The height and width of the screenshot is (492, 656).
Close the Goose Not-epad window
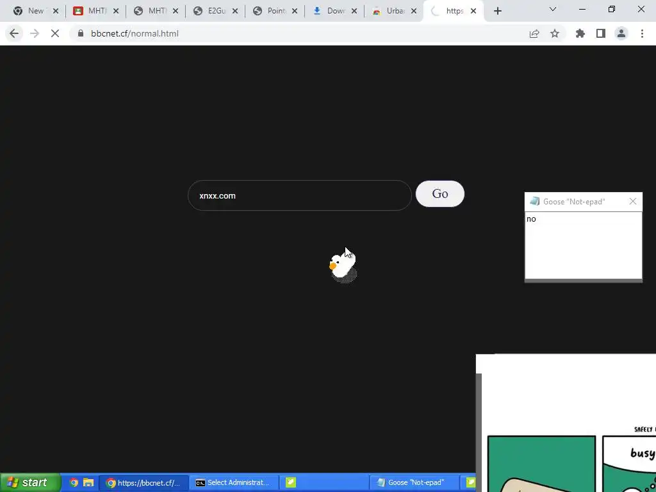[x=632, y=201]
